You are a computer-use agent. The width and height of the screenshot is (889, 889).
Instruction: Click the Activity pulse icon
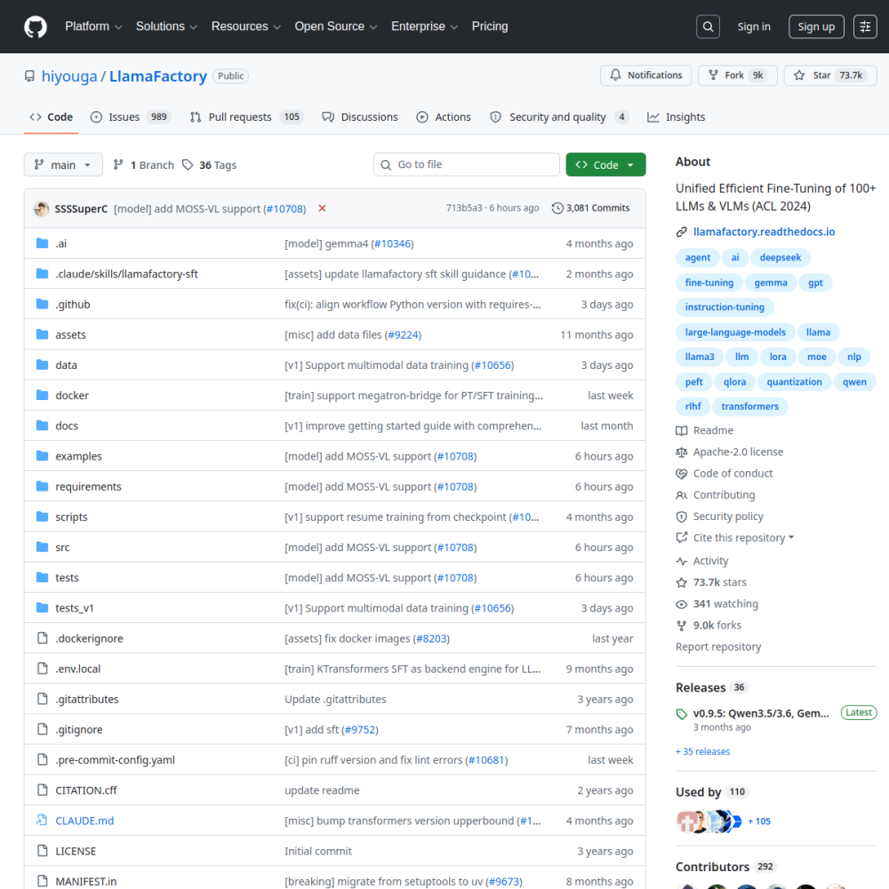(x=682, y=561)
